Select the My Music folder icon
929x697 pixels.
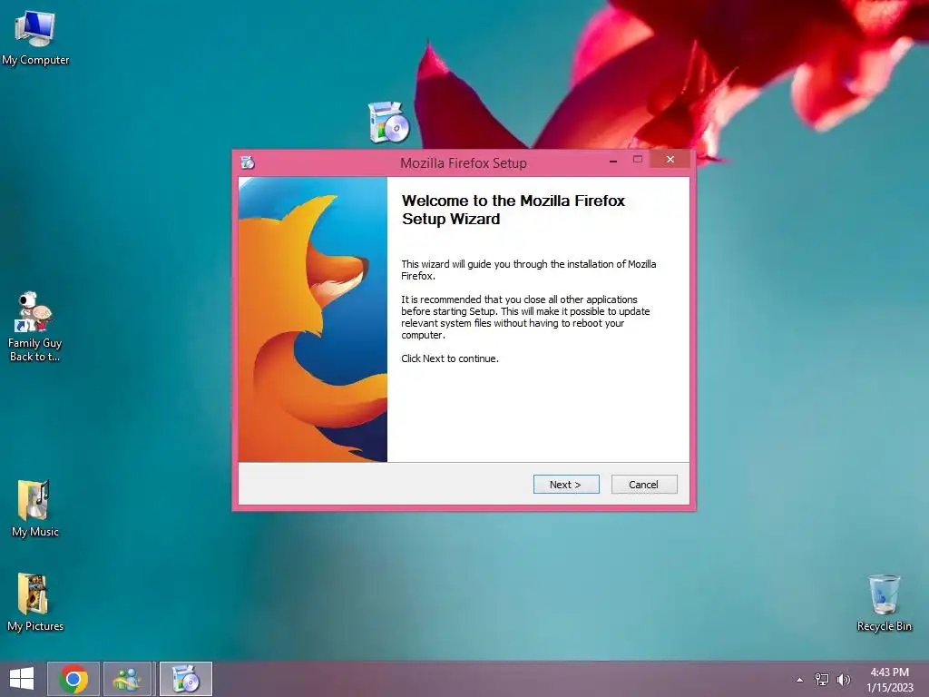coord(35,508)
